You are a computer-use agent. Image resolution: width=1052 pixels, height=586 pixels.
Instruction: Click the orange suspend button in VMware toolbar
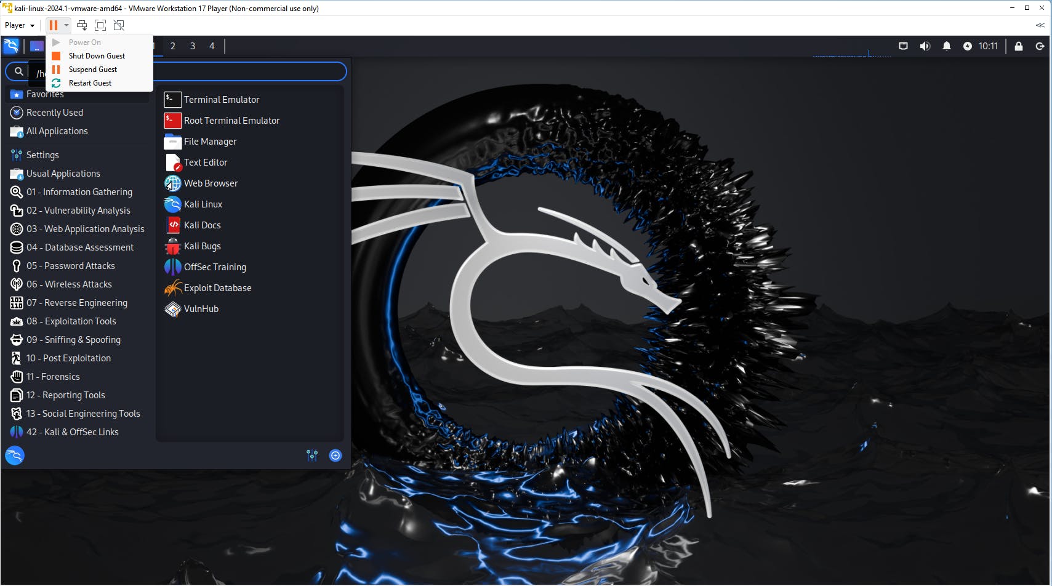pyautogui.click(x=54, y=25)
